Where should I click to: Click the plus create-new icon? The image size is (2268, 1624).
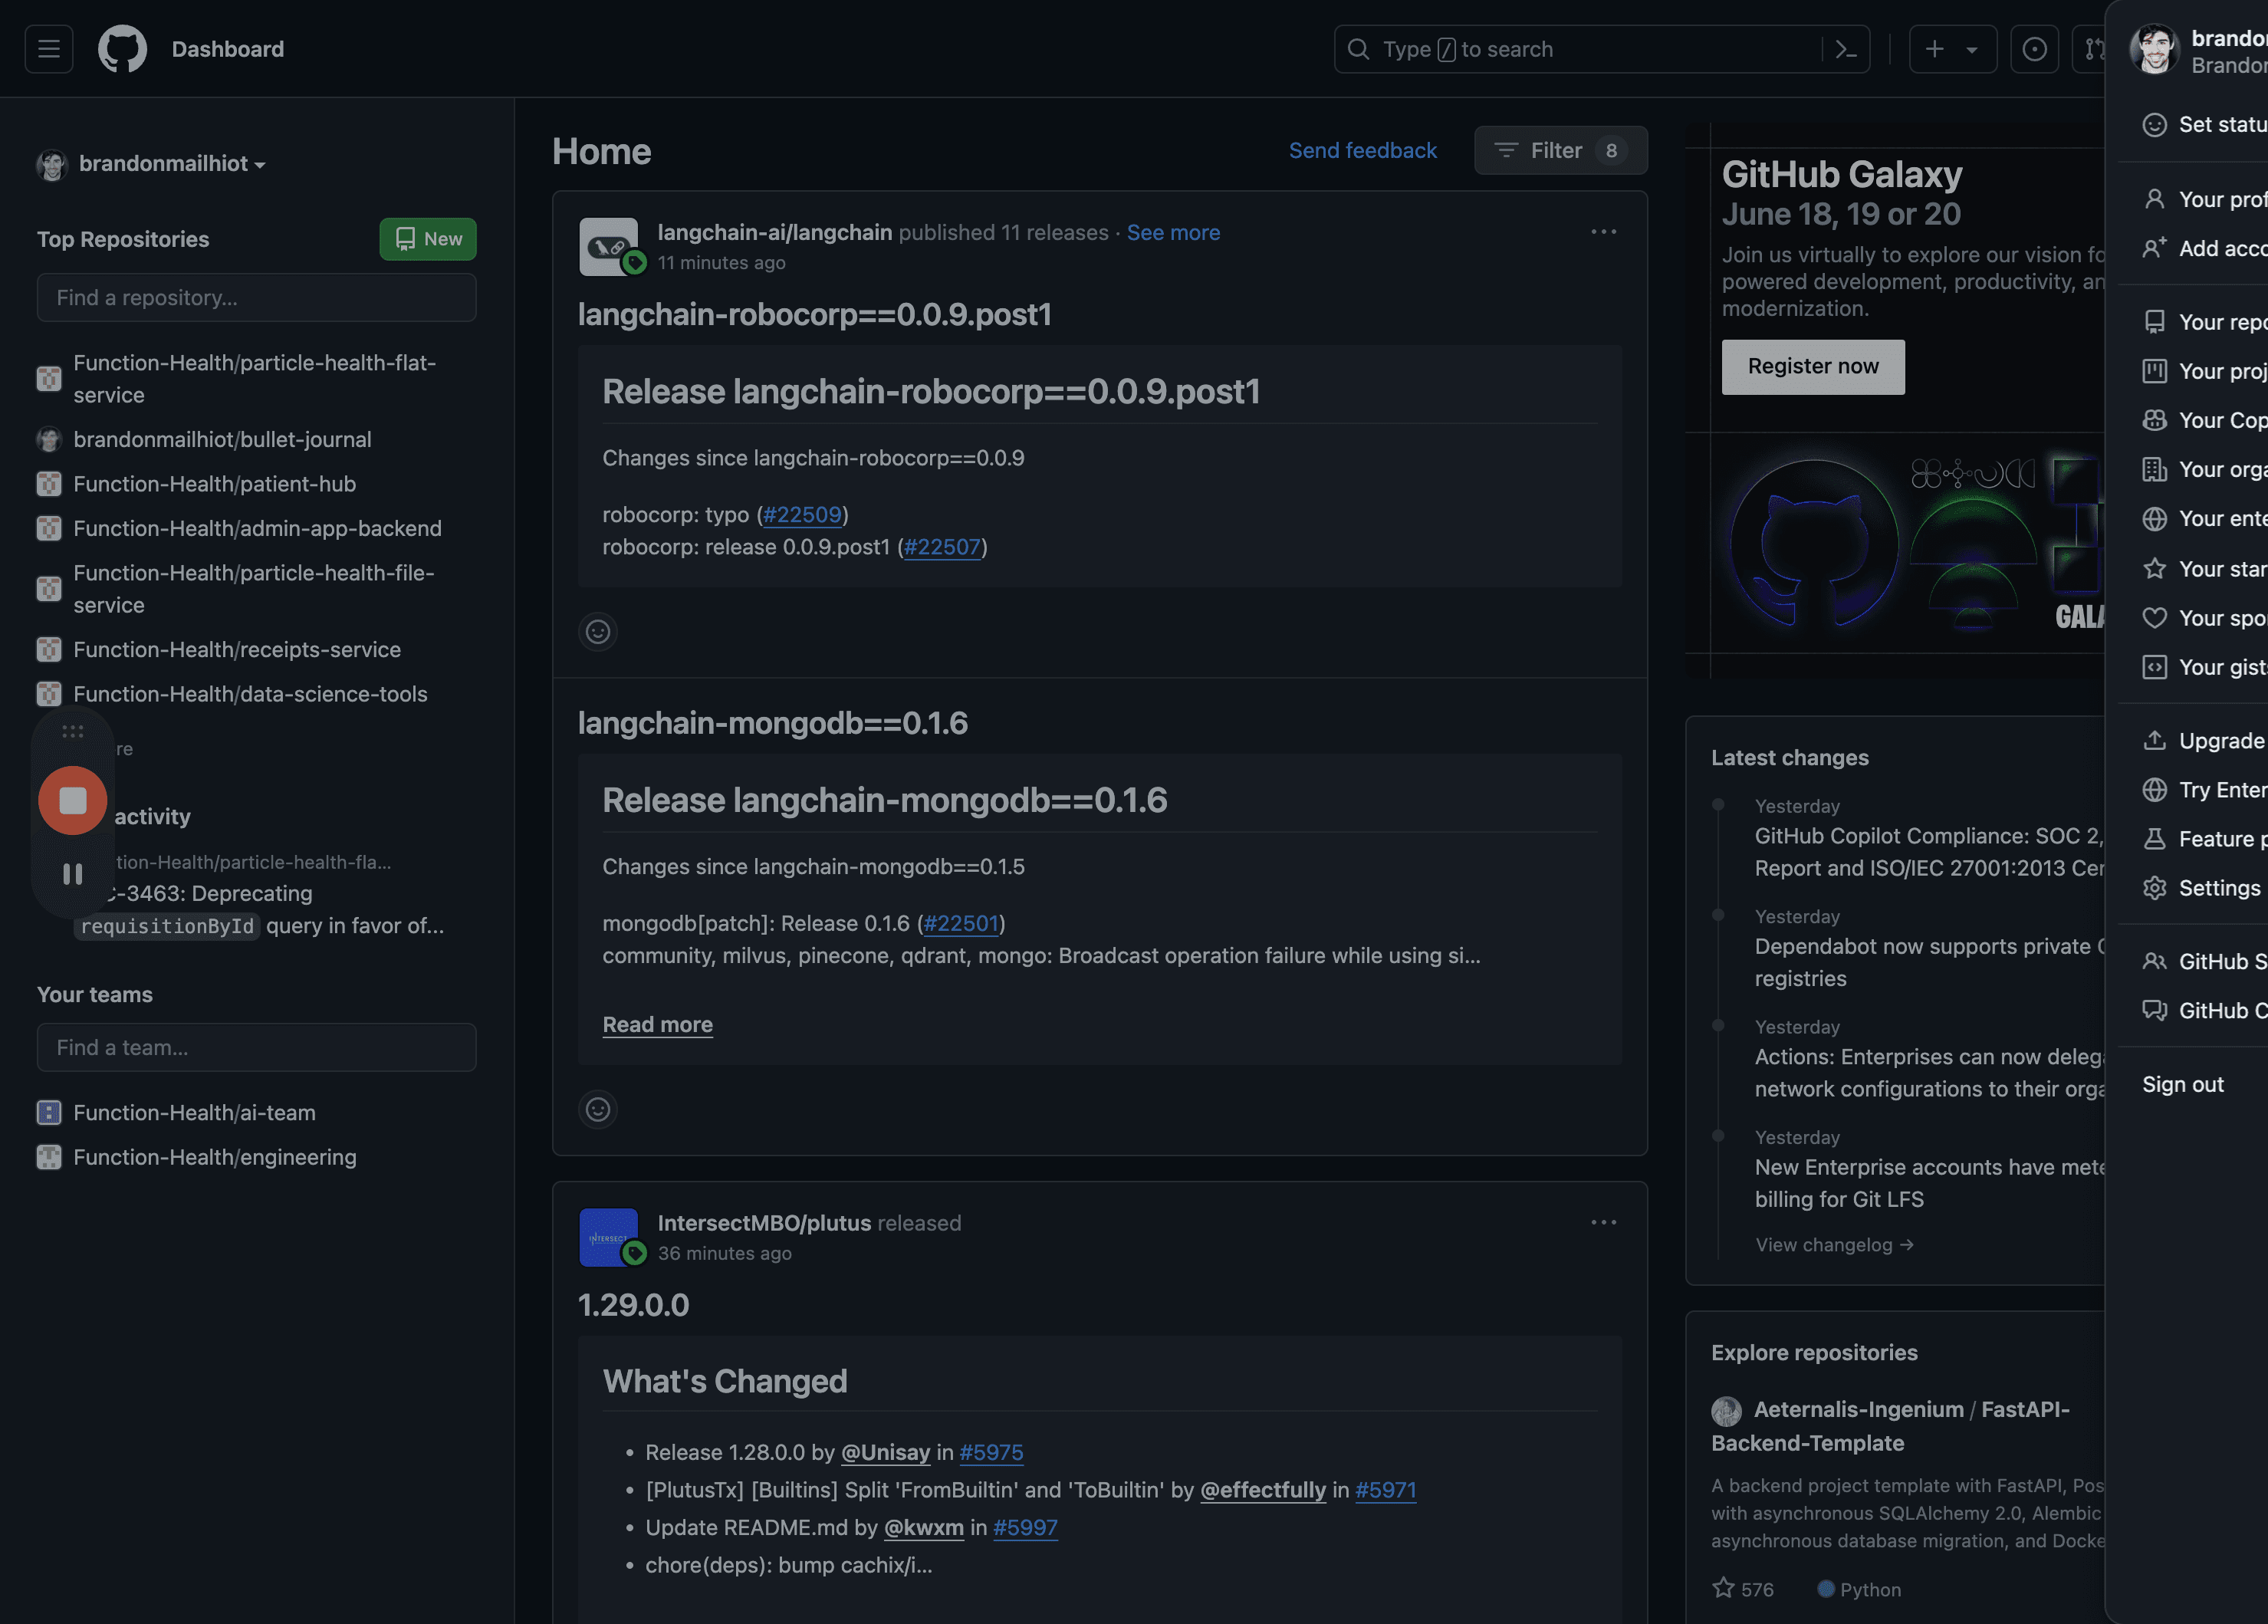click(x=1935, y=49)
